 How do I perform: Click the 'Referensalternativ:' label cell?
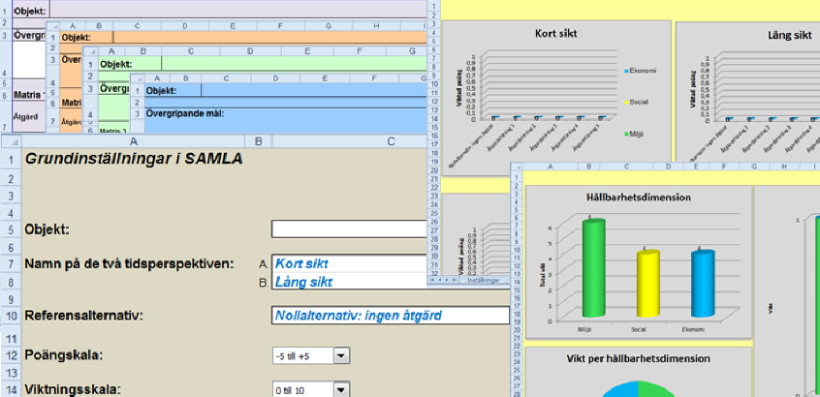pyautogui.click(x=83, y=315)
